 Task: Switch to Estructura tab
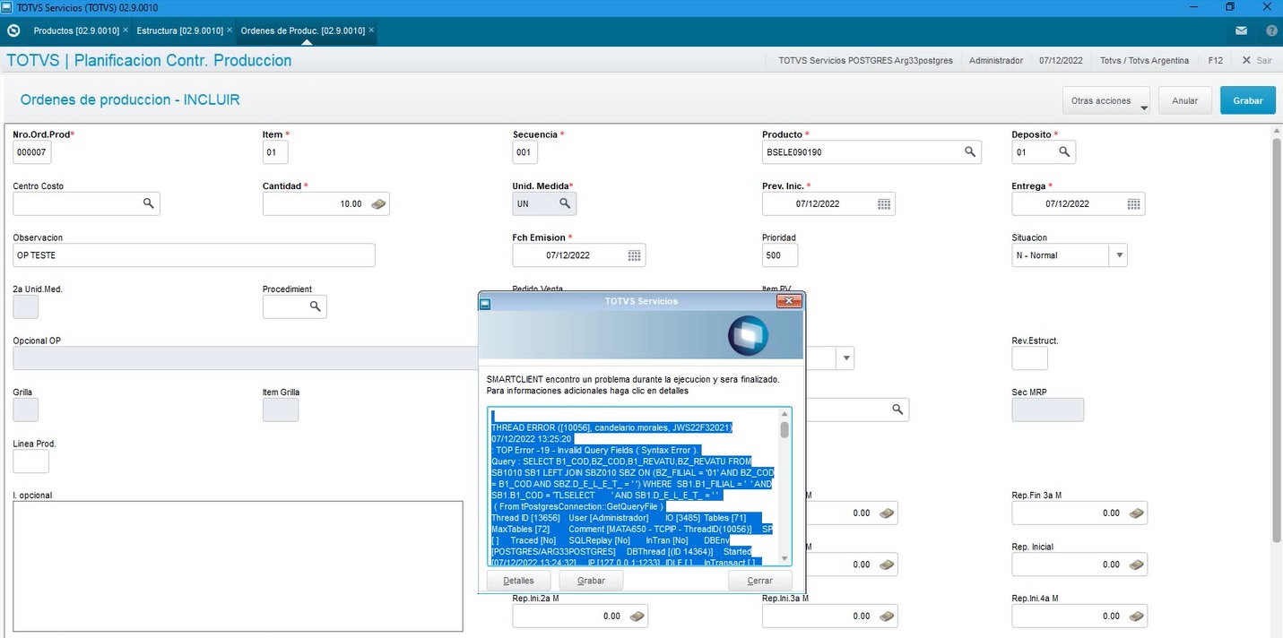coord(179,30)
